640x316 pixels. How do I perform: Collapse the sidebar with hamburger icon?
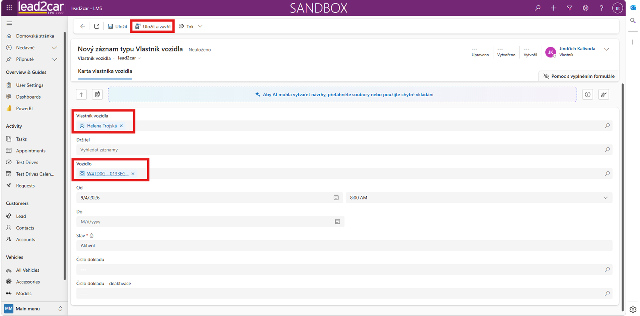(9, 23)
